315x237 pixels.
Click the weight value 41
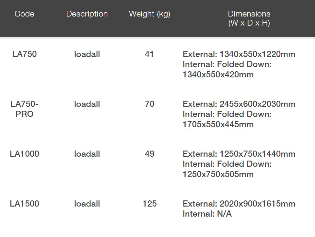(149, 54)
